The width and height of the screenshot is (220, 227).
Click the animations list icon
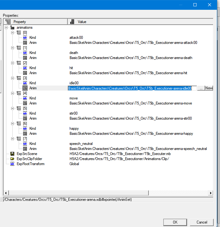[12, 27]
